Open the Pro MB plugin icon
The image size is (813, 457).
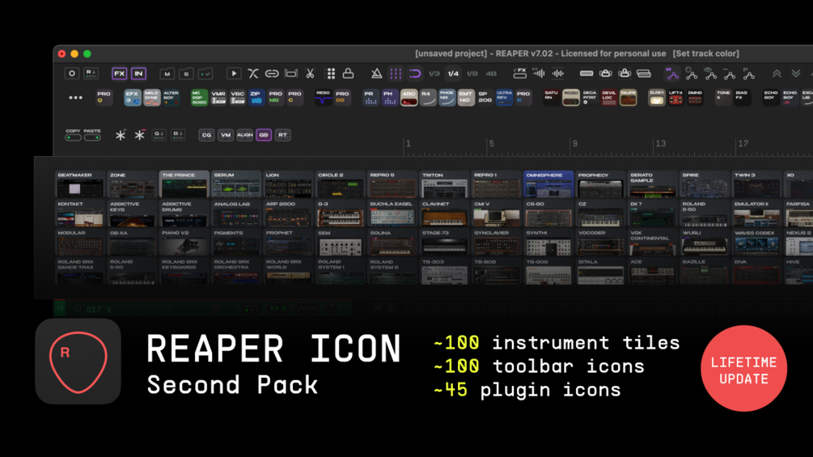coord(275,97)
